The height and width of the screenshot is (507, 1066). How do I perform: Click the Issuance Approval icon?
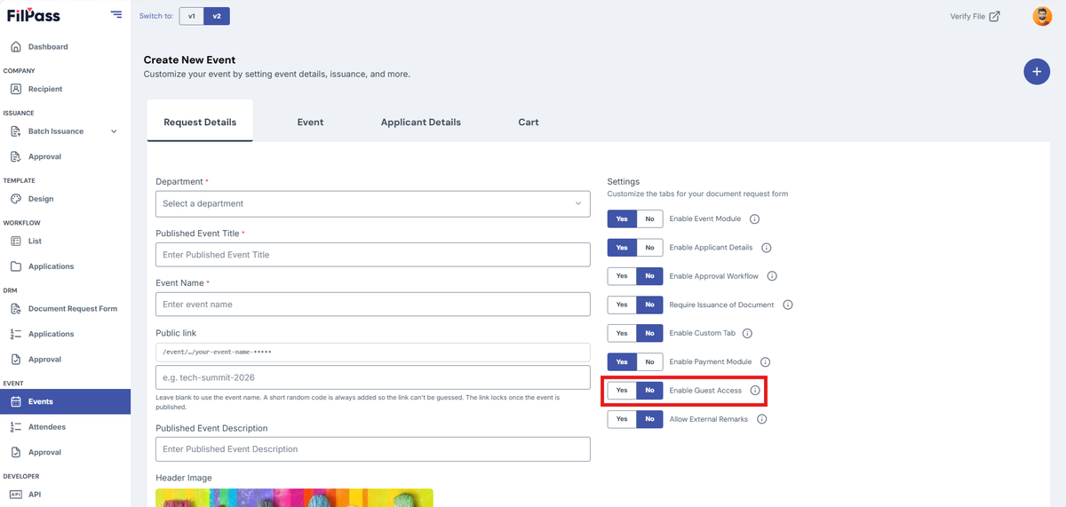pos(16,156)
